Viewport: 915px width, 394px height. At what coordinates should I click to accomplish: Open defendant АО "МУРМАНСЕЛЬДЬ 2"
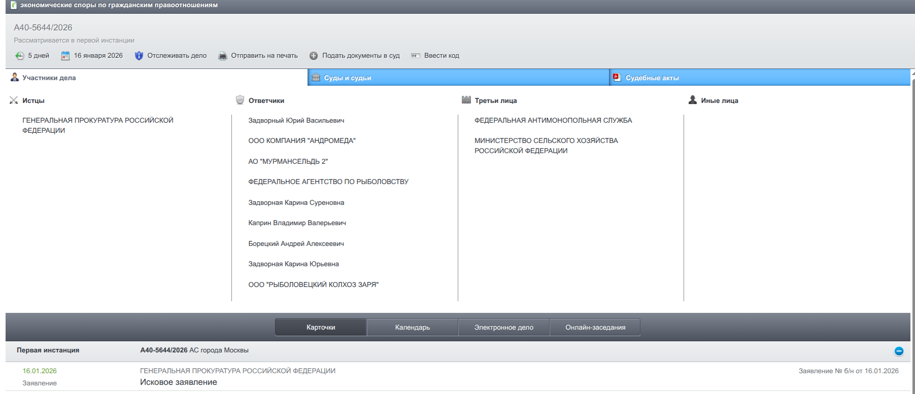click(288, 161)
